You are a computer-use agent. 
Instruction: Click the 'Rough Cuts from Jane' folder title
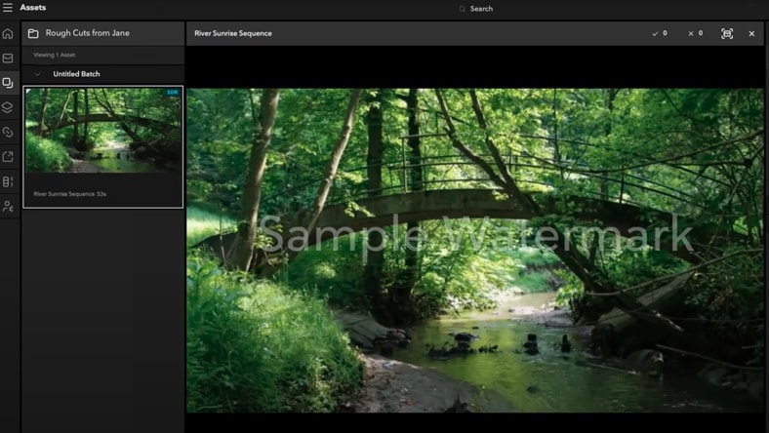tap(87, 33)
